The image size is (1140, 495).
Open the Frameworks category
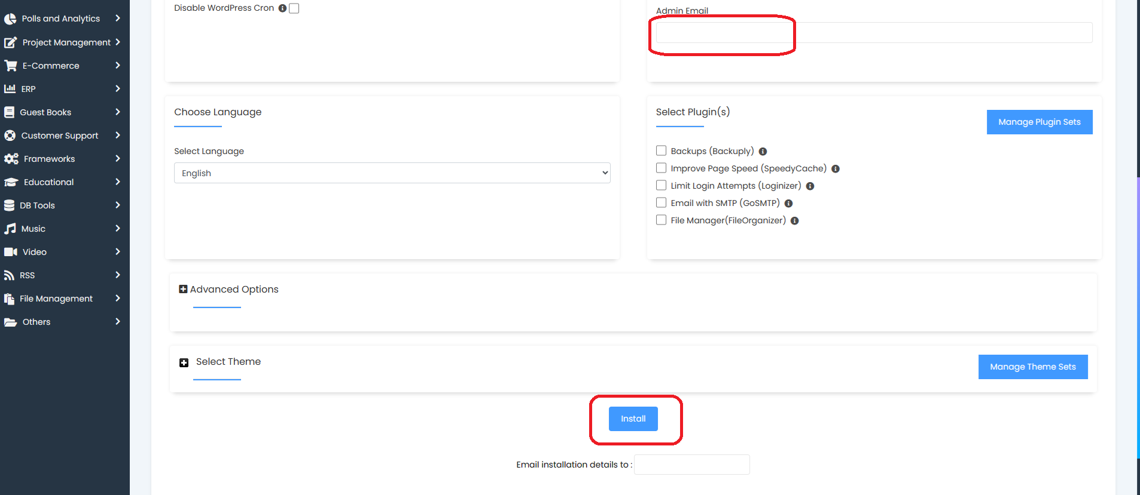click(63, 159)
